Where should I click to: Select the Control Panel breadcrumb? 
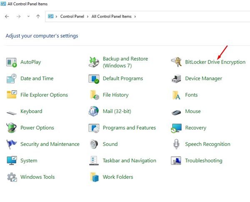[72, 16]
